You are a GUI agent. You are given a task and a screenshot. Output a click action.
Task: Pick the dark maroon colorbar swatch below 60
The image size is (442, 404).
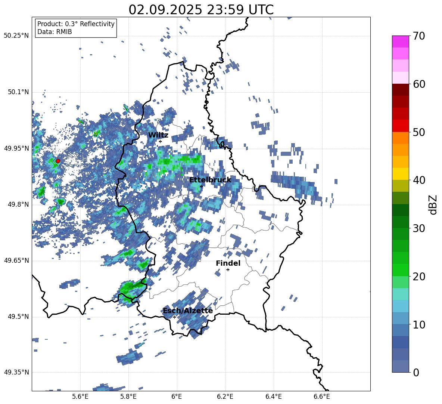[x=400, y=90]
